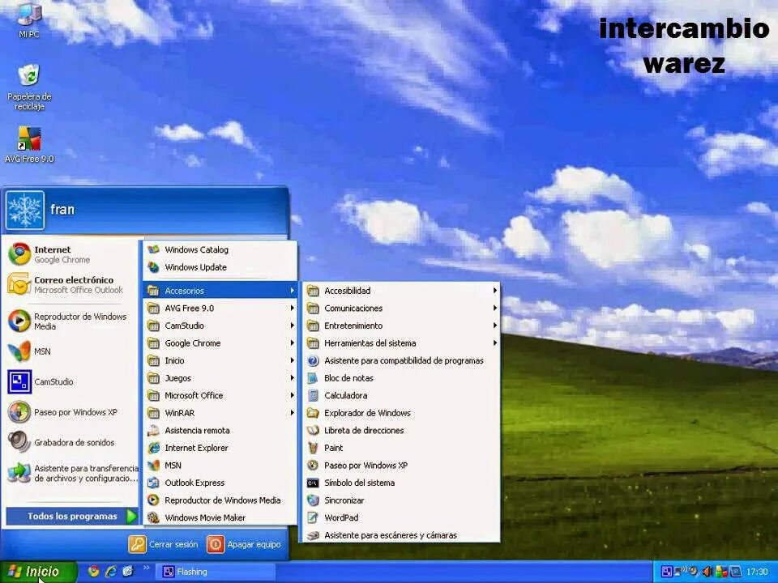Expand the Juegos folder arrow
The width and height of the screenshot is (778, 583).
(x=293, y=378)
